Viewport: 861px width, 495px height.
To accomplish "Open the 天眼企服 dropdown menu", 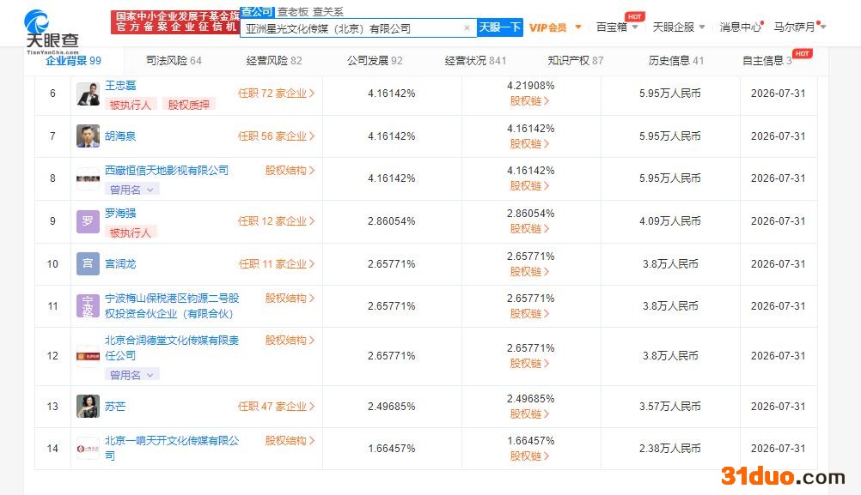I will 678,27.
